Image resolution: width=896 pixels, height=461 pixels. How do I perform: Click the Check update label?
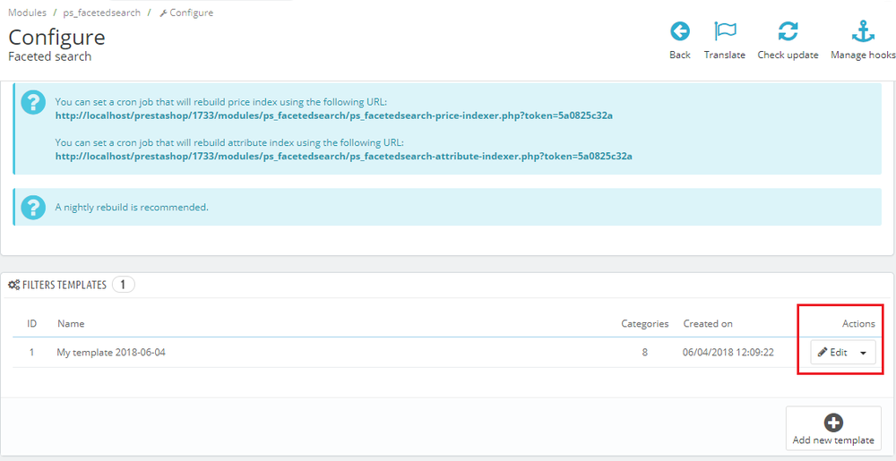pyautogui.click(x=788, y=55)
